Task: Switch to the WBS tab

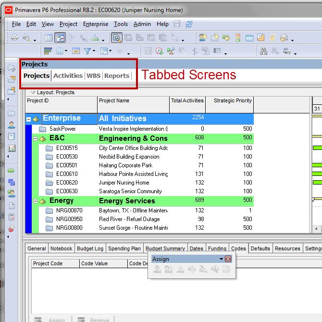Action: (x=93, y=76)
